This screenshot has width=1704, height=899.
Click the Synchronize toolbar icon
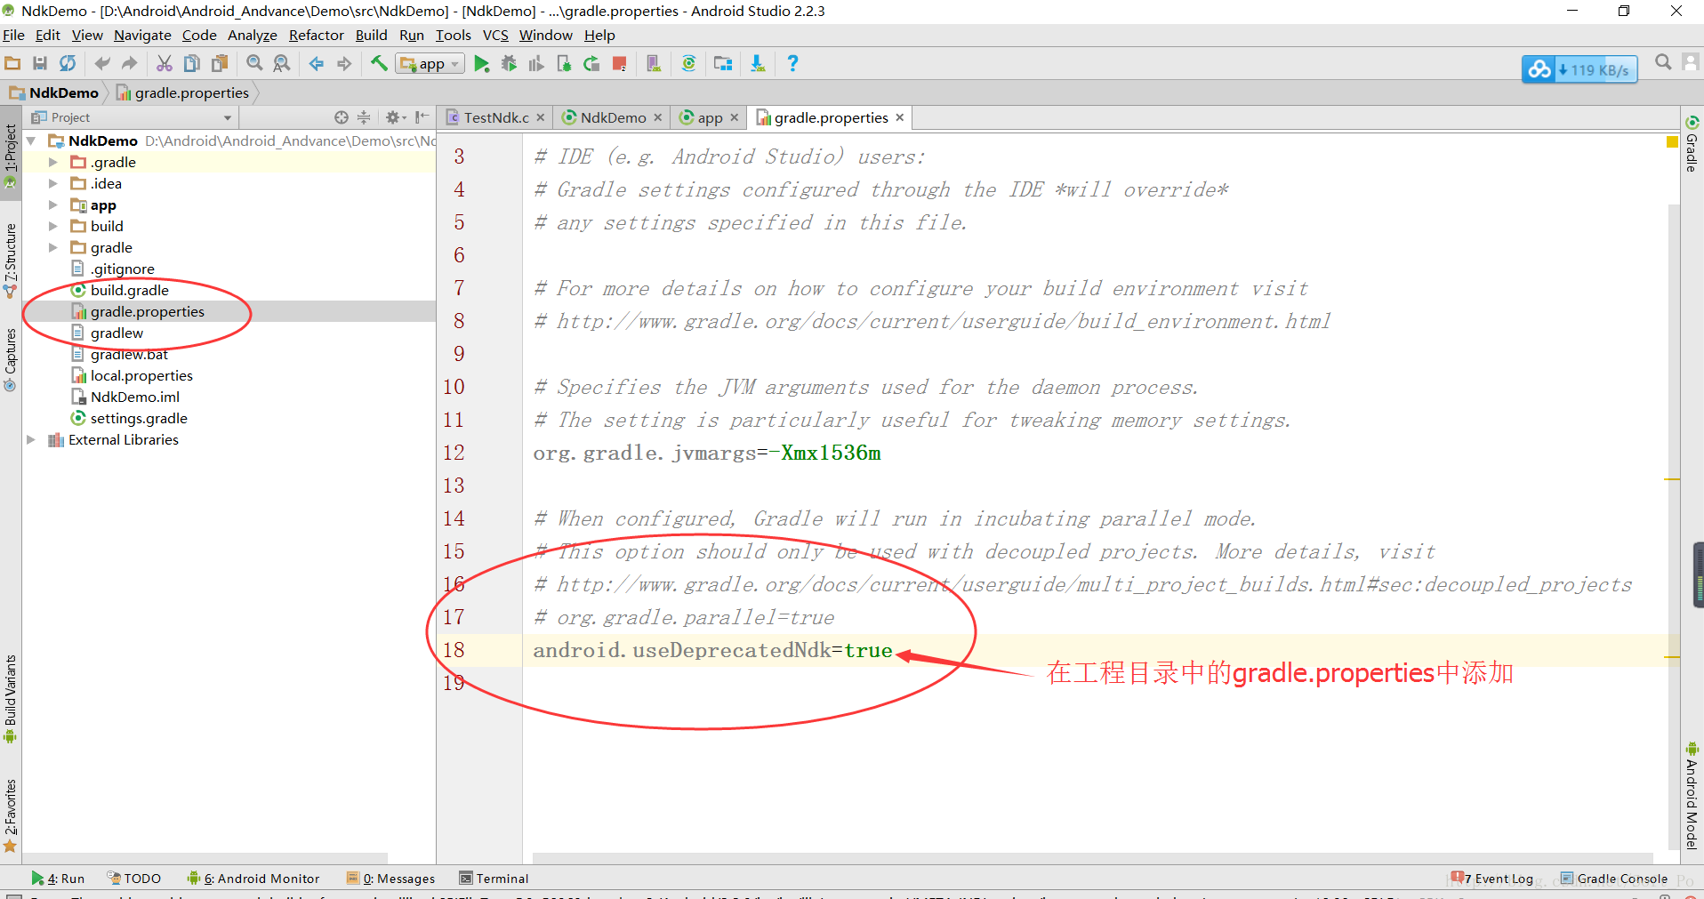point(68,63)
